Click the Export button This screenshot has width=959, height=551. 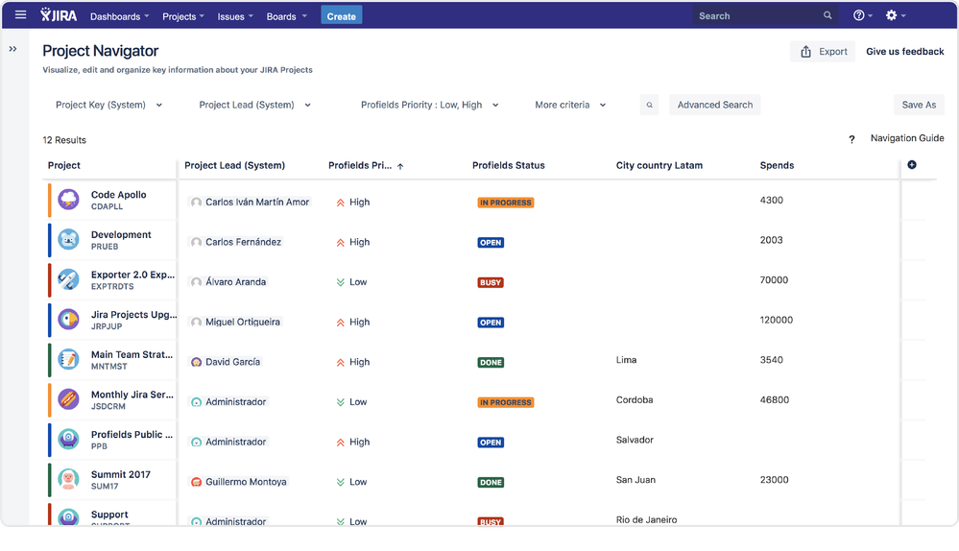(x=823, y=52)
